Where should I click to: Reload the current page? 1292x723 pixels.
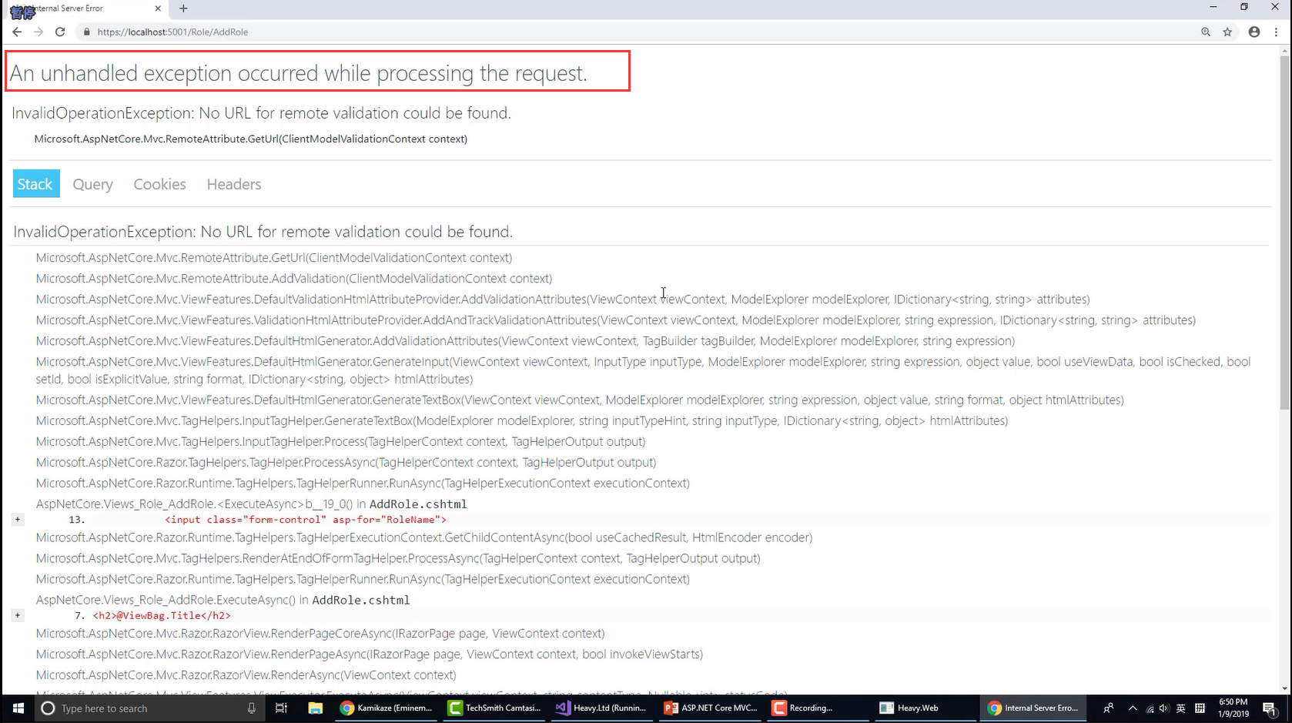click(x=60, y=32)
